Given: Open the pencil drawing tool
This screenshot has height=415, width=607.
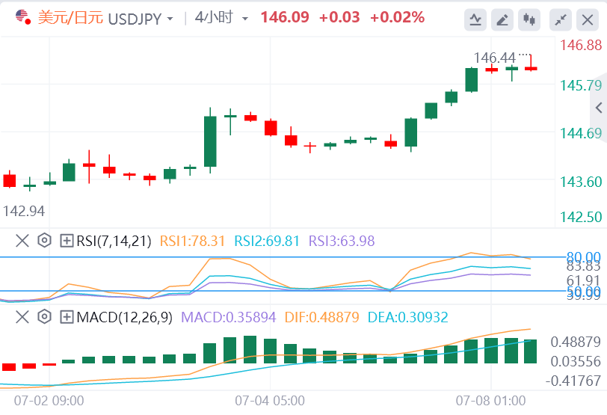Looking at the screenshot, I should pos(503,19).
